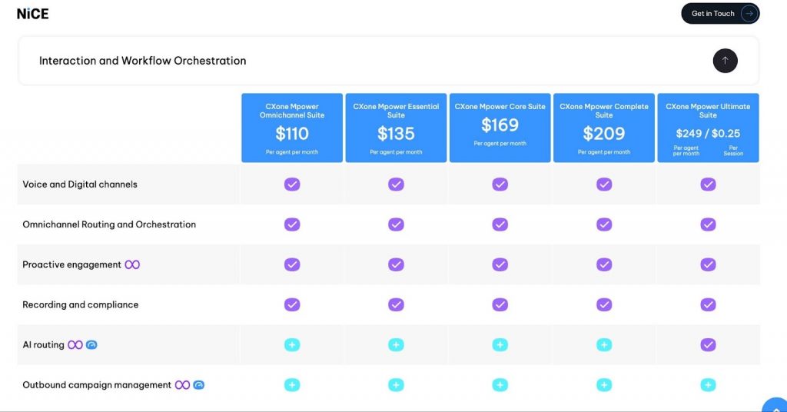Click Voice and Digital channels checkmark for Omnichannel Suite
Image resolution: width=787 pixels, height=412 pixels.
click(x=292, y=184)
